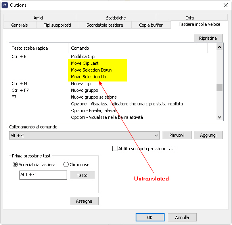Select Tastiera incolla veloce tab
Image resolution: width=232 pixels, height=225 pixels.
click(x=199, y=24)
